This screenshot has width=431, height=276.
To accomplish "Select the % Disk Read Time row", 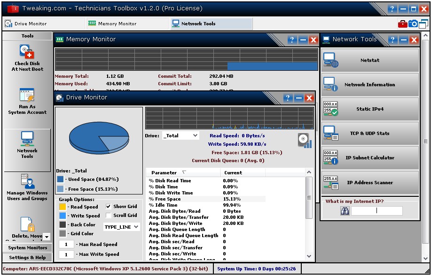I will 206,181.
